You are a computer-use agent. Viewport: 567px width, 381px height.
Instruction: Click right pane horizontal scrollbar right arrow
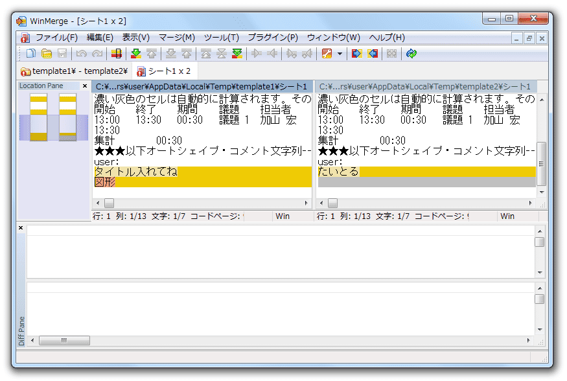[530, 203]
